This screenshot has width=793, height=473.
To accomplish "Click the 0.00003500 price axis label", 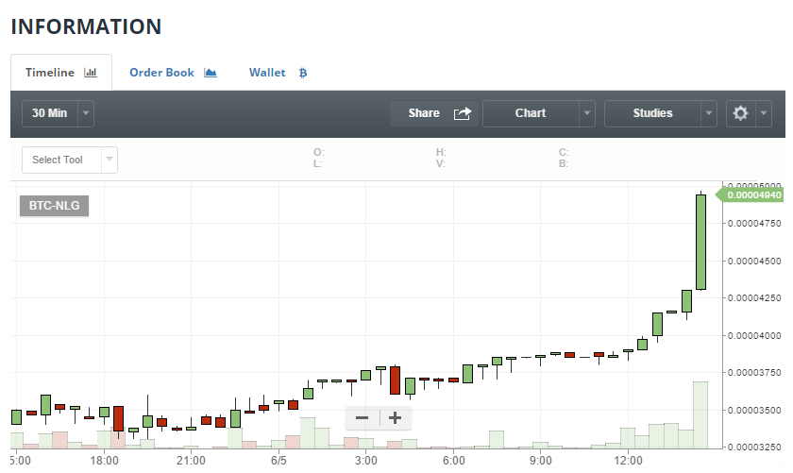I will point(754,411).
